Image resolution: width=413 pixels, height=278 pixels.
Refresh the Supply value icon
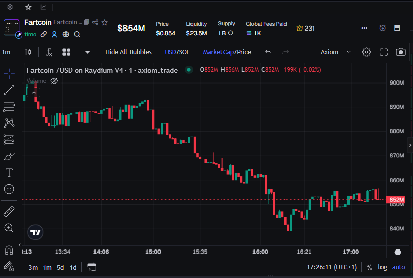pos(231,33)
